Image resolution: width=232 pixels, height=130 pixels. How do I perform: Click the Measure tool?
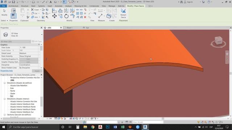100,16
